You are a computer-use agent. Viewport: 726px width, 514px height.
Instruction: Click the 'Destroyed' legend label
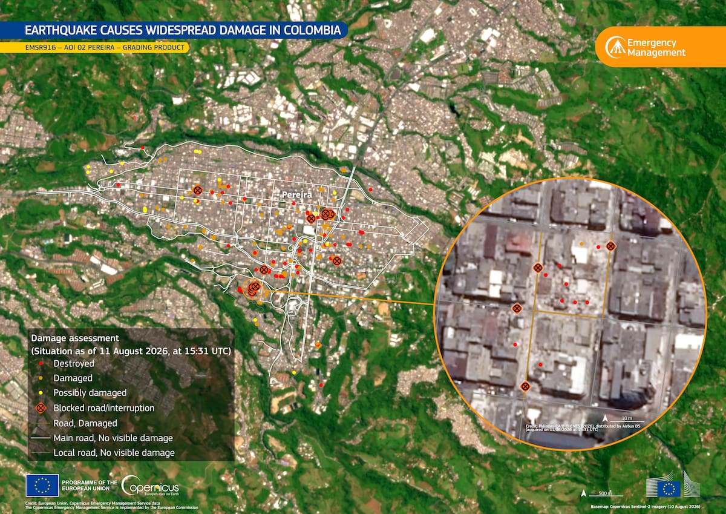click(x=74, y=364)
